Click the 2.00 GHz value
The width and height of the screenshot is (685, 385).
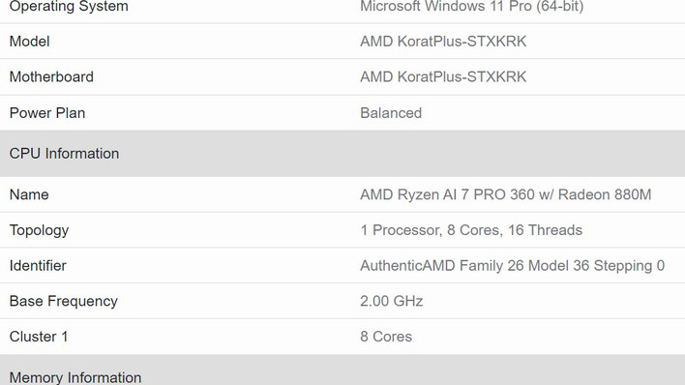(392, 301)
